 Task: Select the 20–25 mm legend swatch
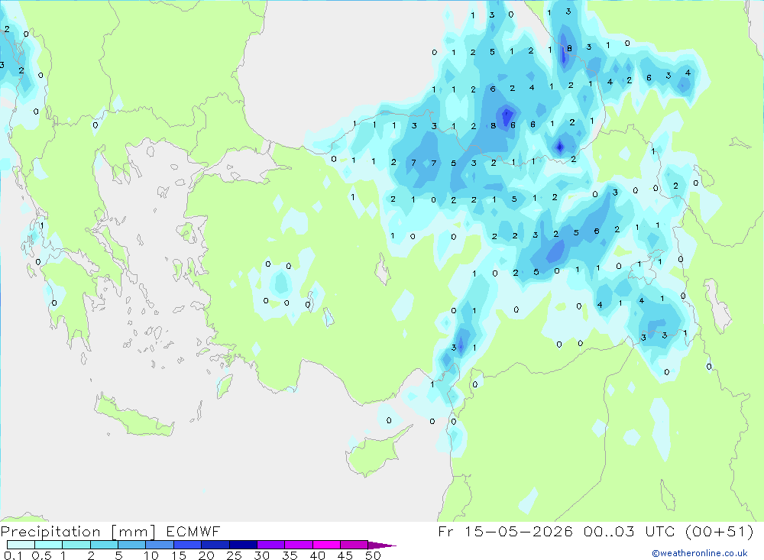[215, 545]
